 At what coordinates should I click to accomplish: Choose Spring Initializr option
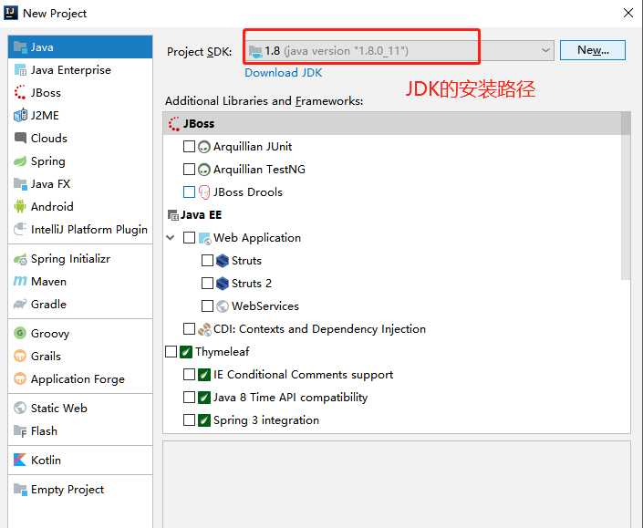(80, 259)
